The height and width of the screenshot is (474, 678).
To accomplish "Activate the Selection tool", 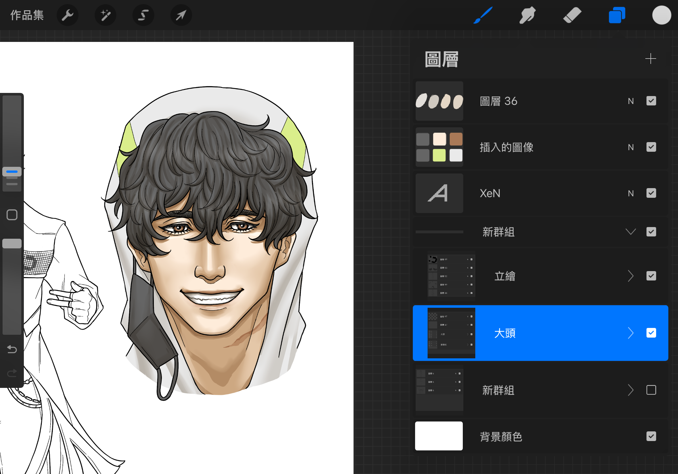I will pyautogui.click(x=143, y=15).
